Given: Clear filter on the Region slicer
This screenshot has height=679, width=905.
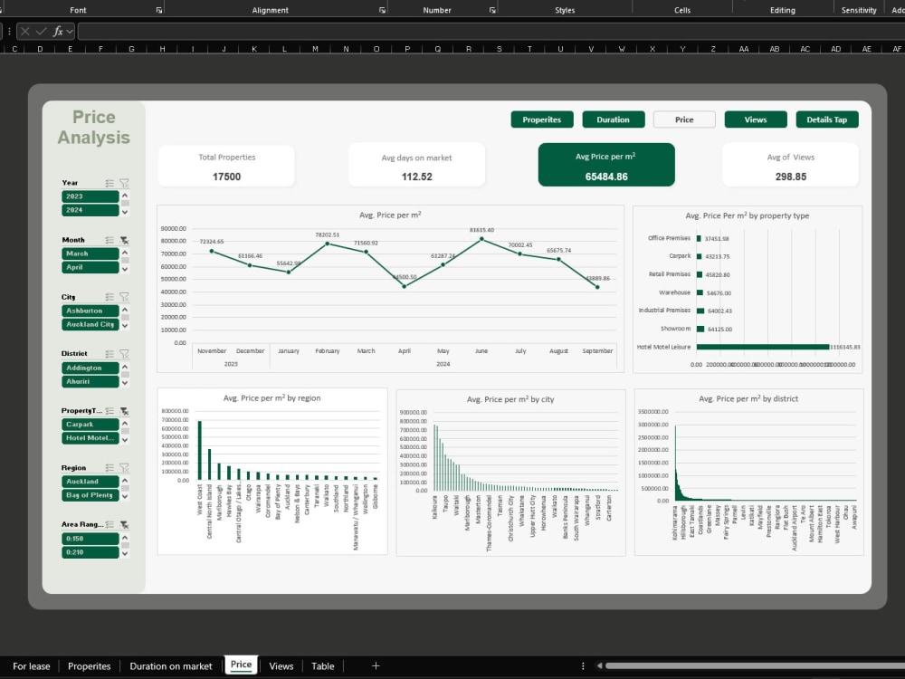Looking at the screenshot, I should coord(124,468).
